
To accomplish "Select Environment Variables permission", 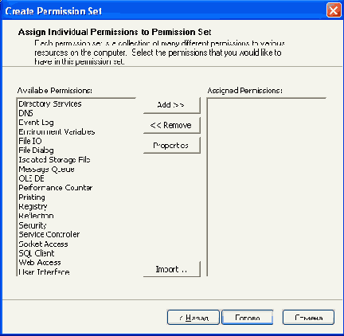I will click(57, 132).
